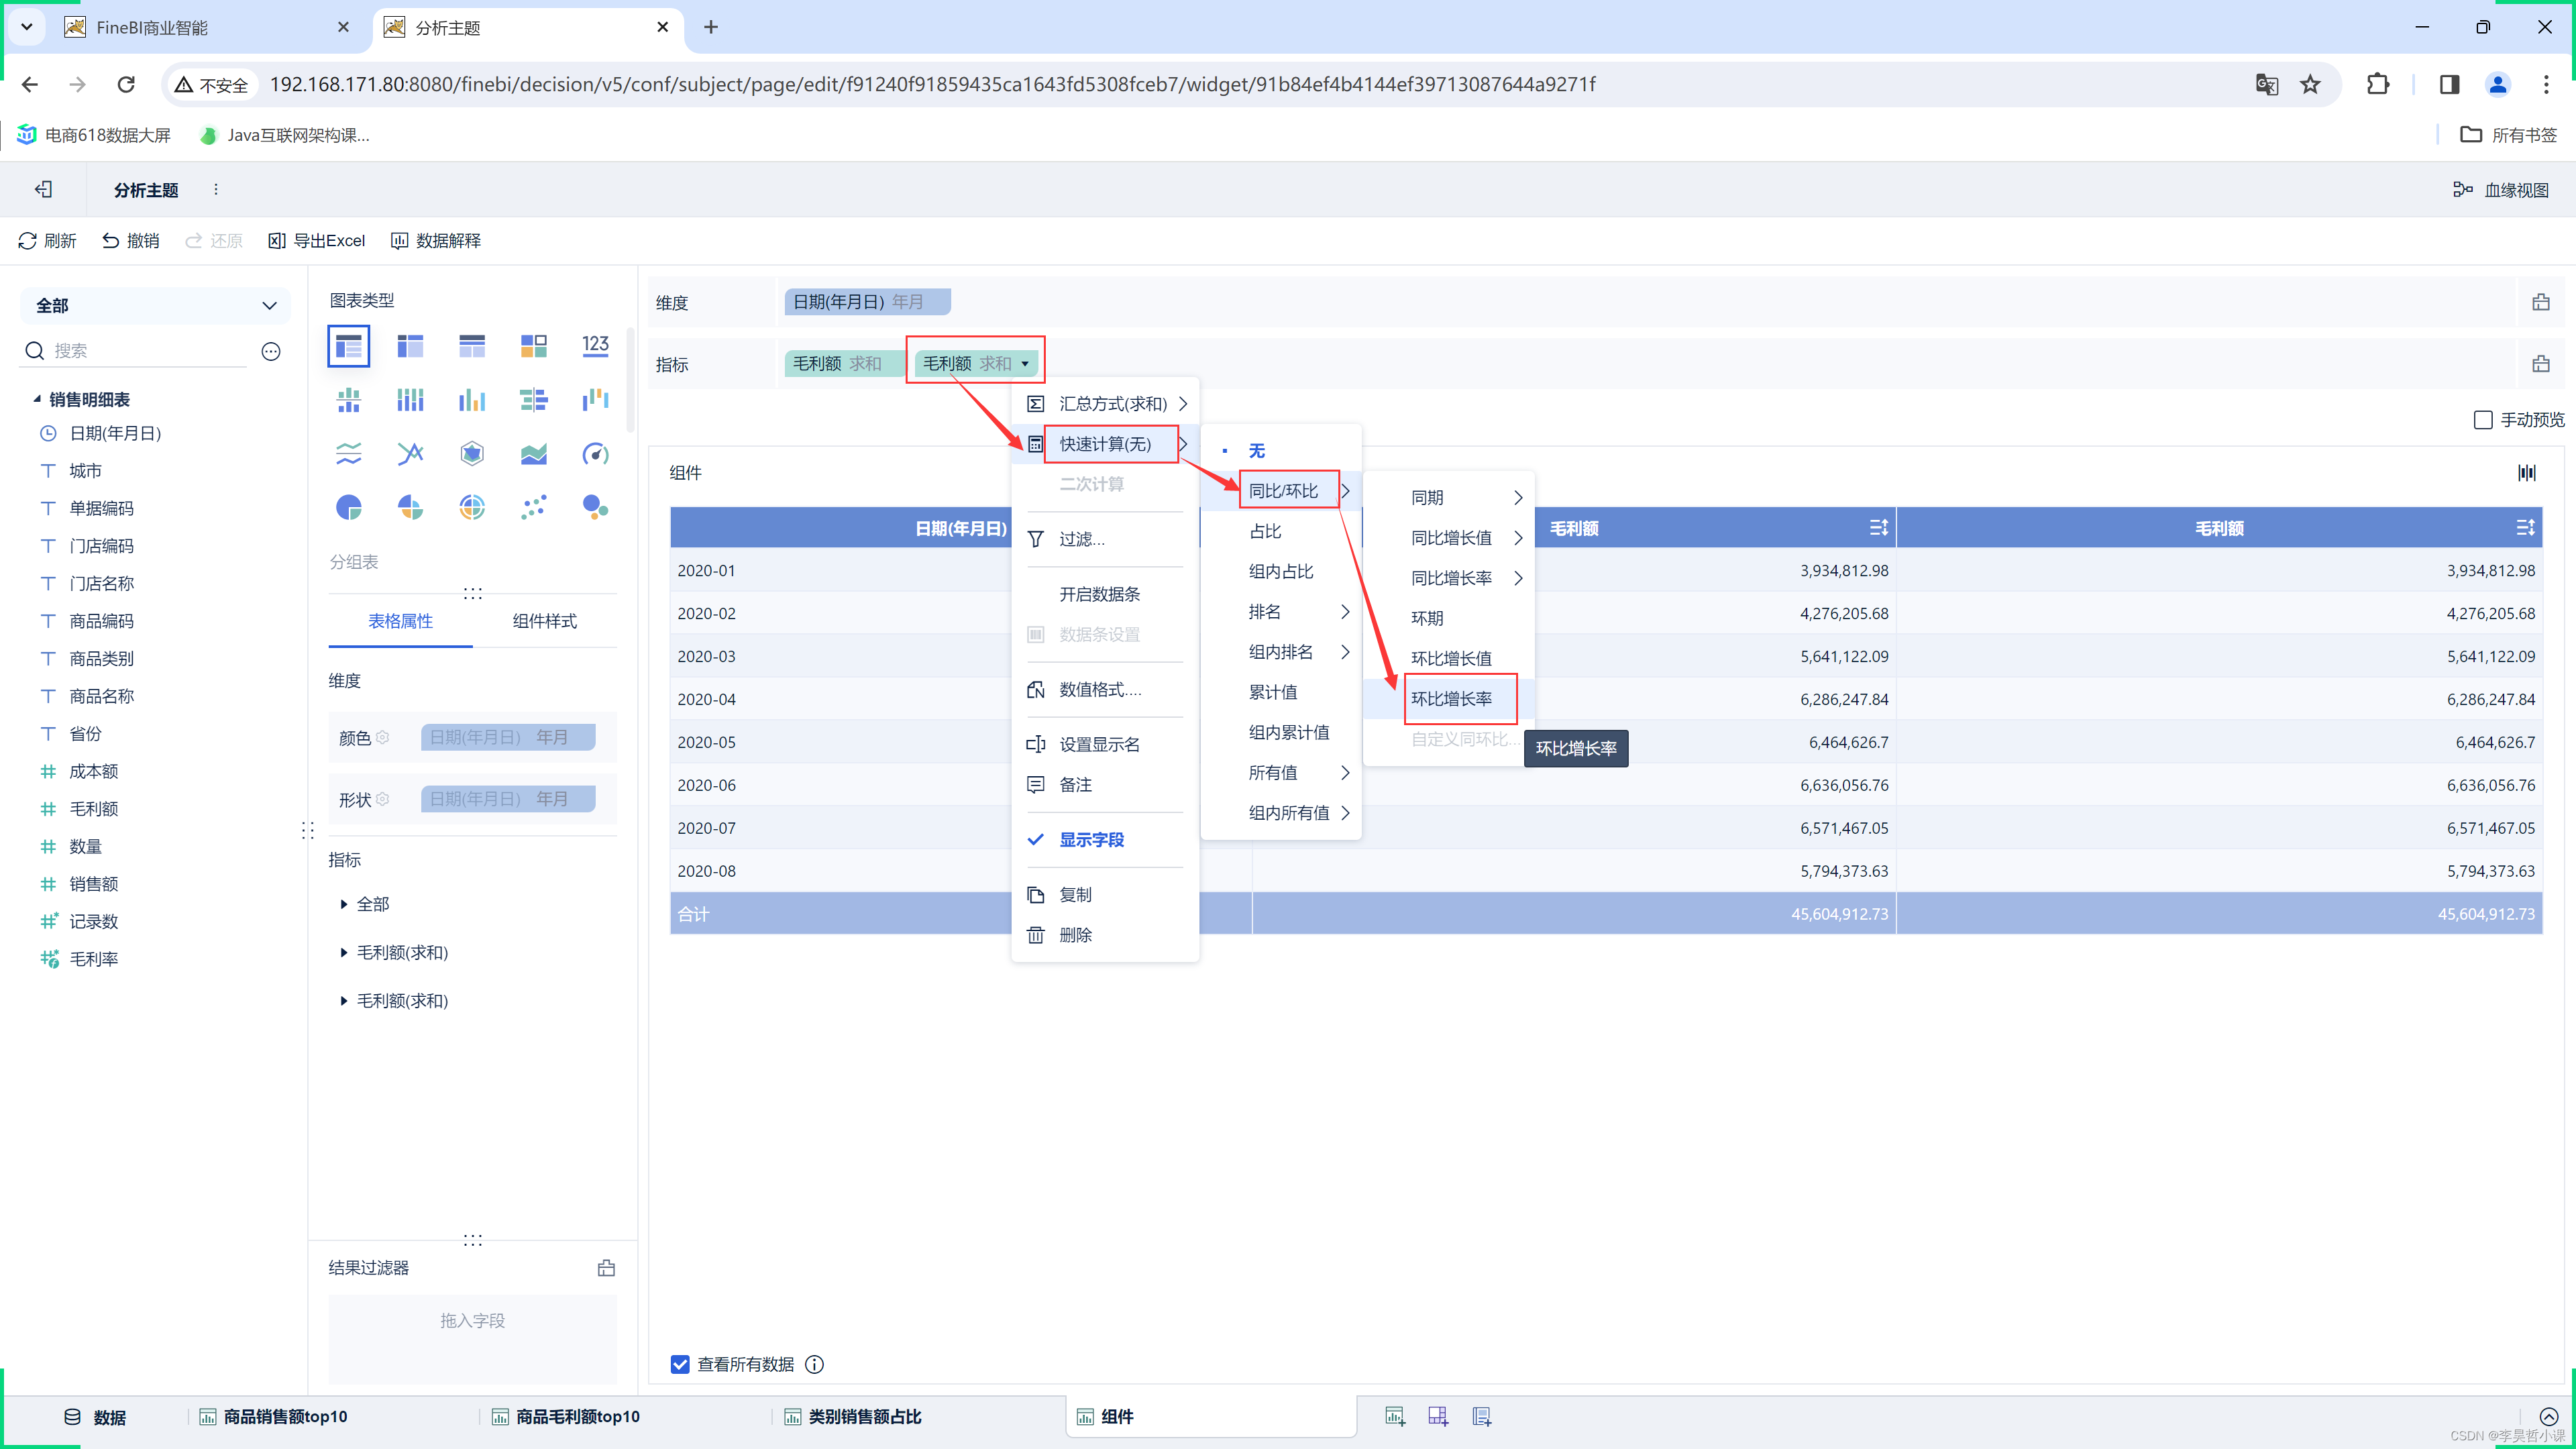
Task: Select the cross table chart type
Action: click(410, 346)
